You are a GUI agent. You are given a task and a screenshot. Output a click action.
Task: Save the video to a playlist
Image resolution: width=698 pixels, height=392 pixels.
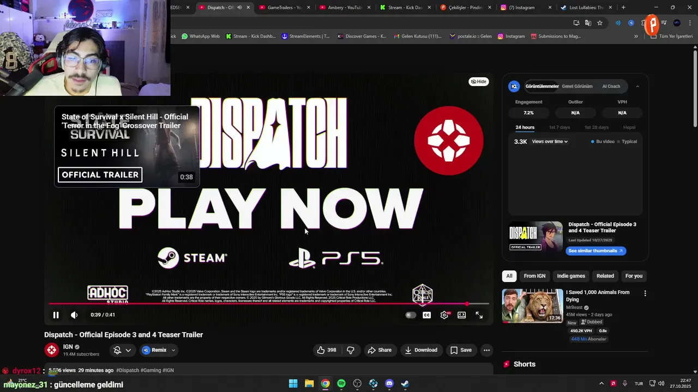(x=461, y=350)
